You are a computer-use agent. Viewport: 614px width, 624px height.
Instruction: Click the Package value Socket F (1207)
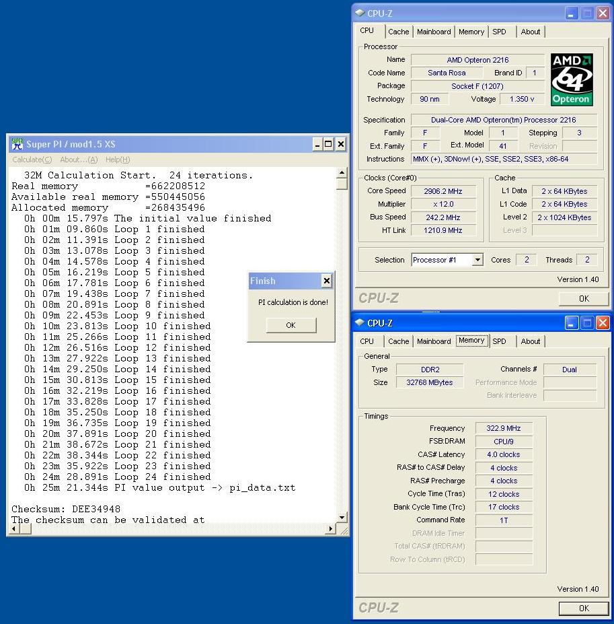(x=477, y=86)
